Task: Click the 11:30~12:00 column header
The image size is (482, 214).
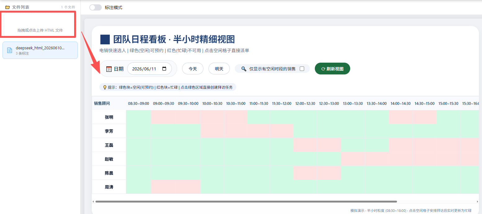Action: click(282, 103)
